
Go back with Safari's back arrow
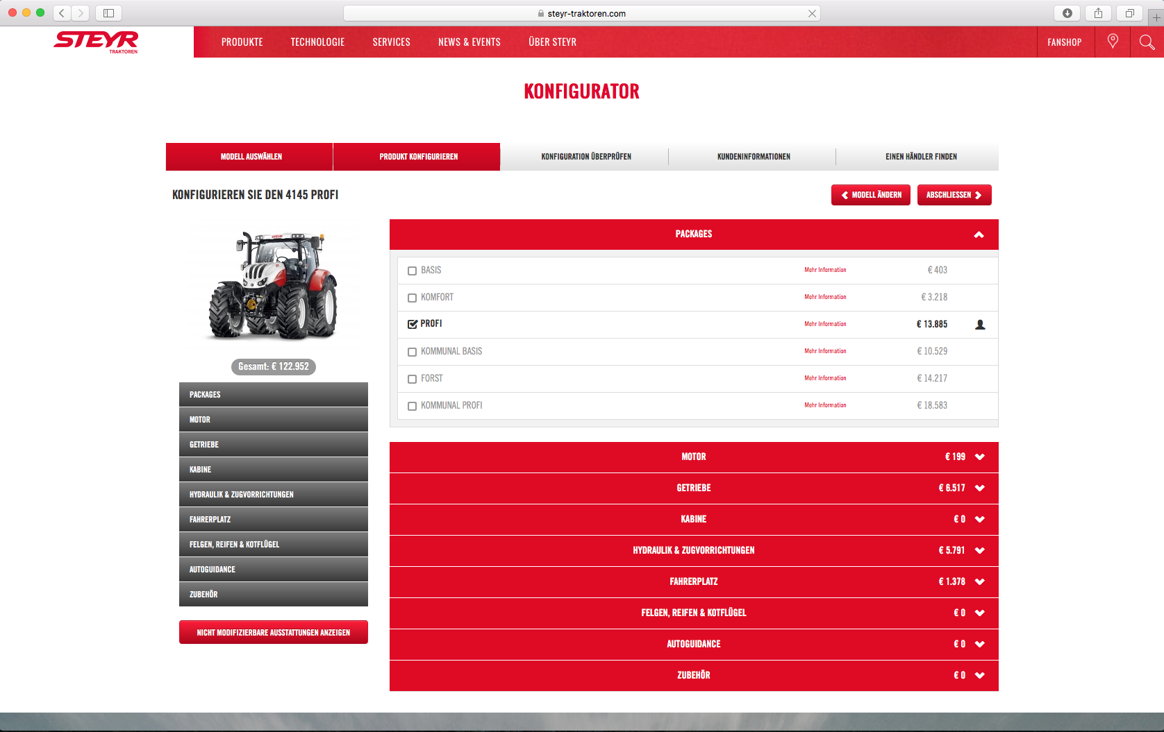coord(62,12)
